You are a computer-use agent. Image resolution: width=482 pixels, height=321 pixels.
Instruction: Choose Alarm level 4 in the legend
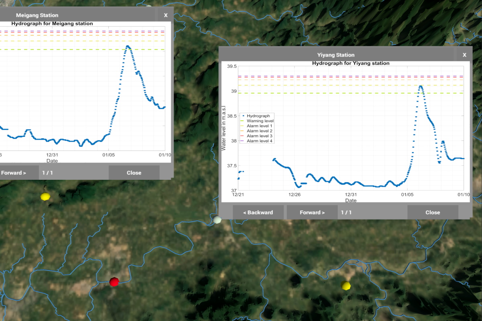click(259, 141)
